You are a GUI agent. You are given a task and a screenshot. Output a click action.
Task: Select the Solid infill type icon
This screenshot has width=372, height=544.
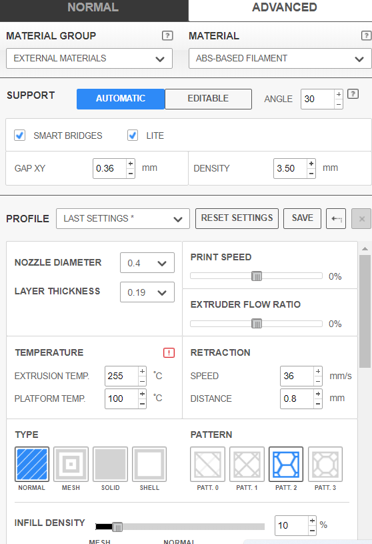click(110, 464)
